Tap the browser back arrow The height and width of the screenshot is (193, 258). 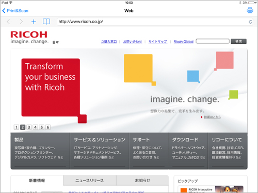tap(8, 22)
